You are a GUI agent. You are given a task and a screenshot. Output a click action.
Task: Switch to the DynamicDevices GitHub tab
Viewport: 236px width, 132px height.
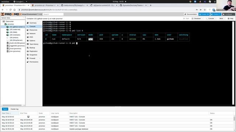133,5
